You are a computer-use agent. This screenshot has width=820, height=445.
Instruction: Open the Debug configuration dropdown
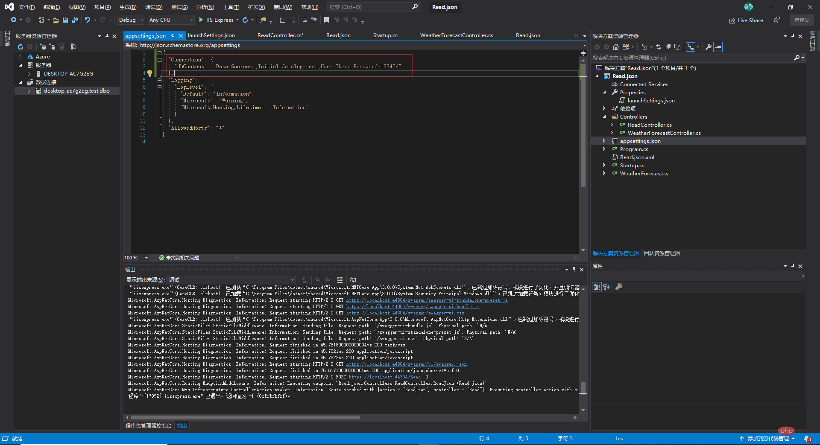(131, 20)
